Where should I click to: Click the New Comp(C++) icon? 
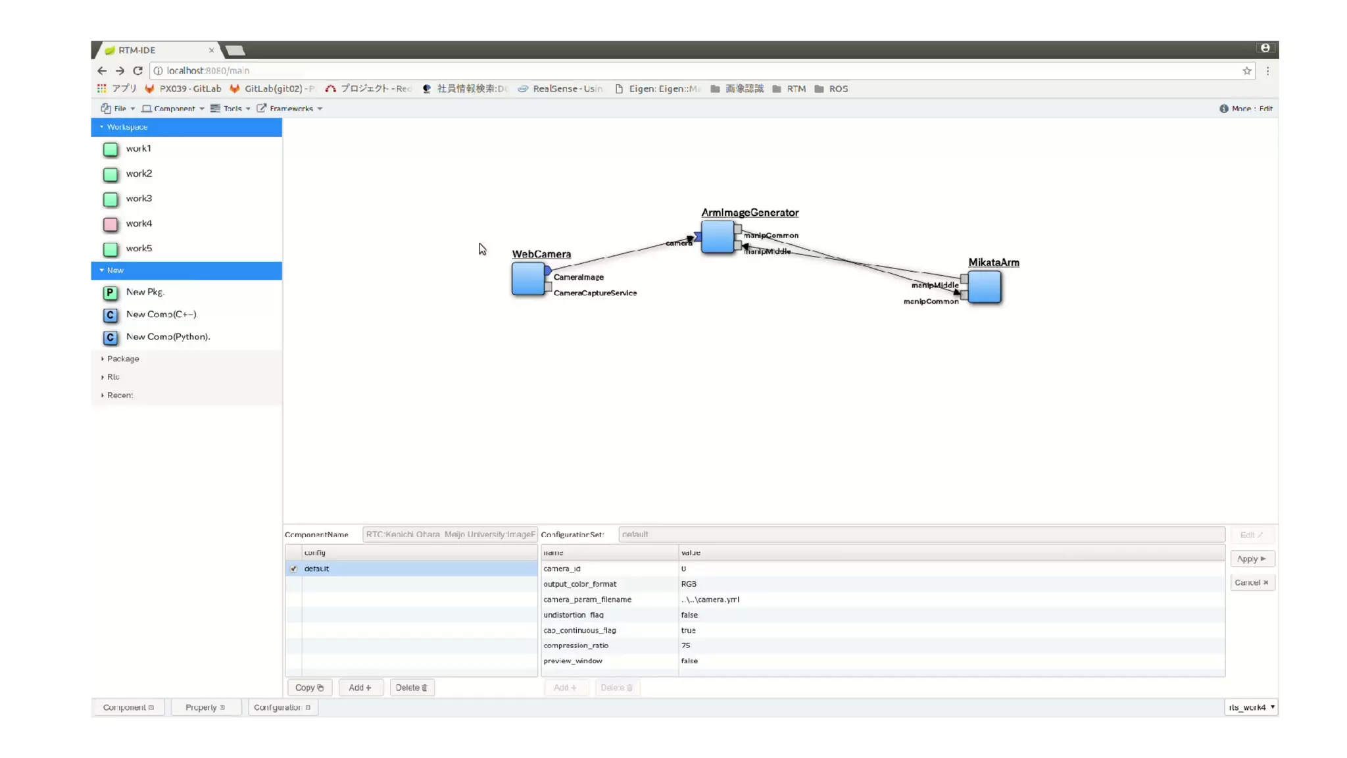pos(110,315)
